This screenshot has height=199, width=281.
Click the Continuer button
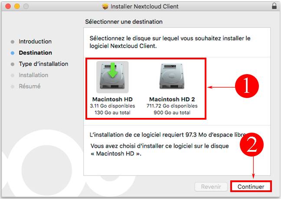[251, 186]
